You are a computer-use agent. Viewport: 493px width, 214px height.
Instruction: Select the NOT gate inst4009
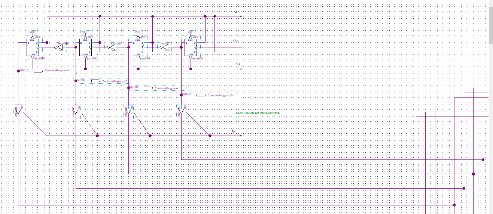coord(111,47)
